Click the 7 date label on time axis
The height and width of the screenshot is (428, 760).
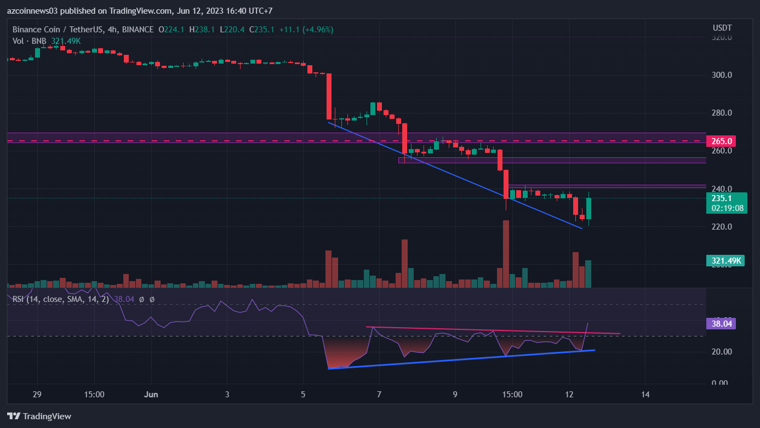click(x=379, y=394)
